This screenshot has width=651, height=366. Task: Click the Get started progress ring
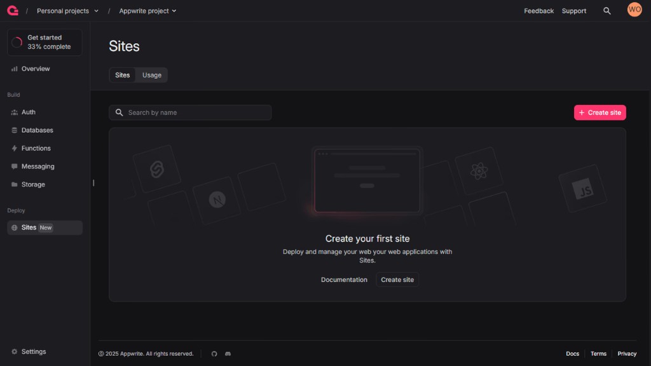pos(17,43)
